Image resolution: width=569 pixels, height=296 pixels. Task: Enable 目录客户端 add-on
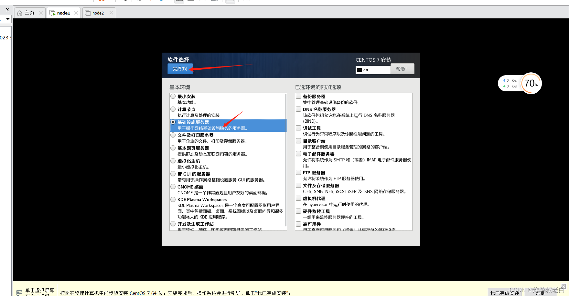pos(298,141)
